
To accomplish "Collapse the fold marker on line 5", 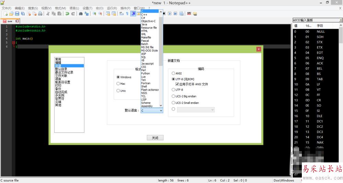I will [14, 43].
